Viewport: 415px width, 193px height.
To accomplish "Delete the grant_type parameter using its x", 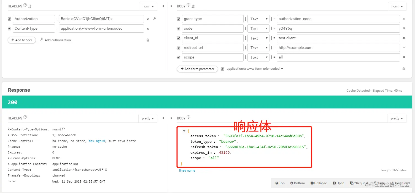I will (x=404, y=19).
